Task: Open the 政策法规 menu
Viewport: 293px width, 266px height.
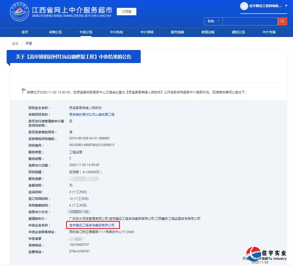Action: click(x=208, y=32)
